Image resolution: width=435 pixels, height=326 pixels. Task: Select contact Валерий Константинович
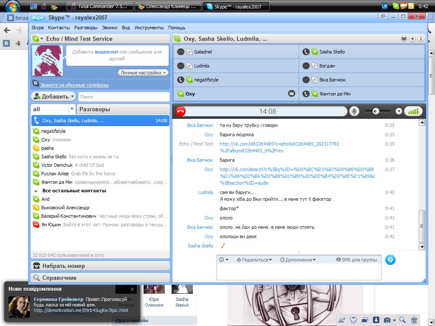[x=100, y=216]
